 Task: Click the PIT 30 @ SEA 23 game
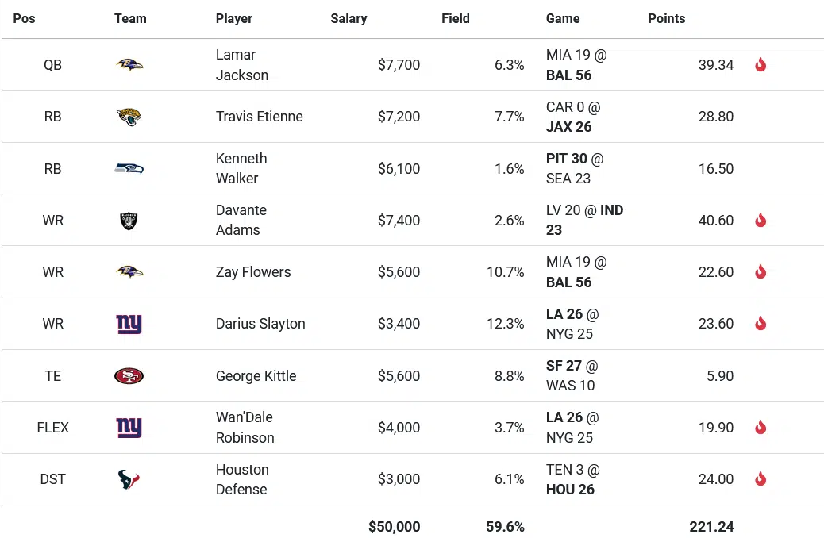575,168
